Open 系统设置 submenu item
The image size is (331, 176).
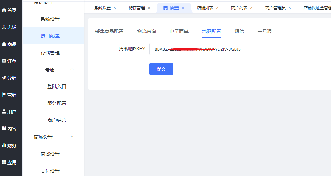point(50,19)
